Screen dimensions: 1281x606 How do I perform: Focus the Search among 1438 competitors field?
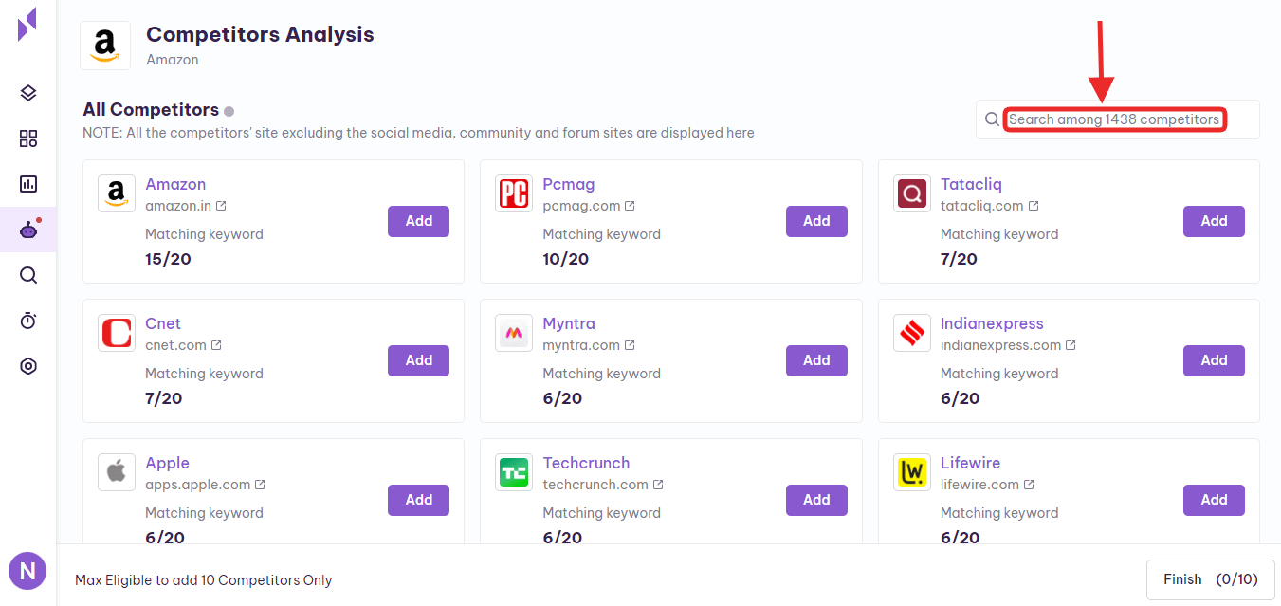coord(1114,119)
